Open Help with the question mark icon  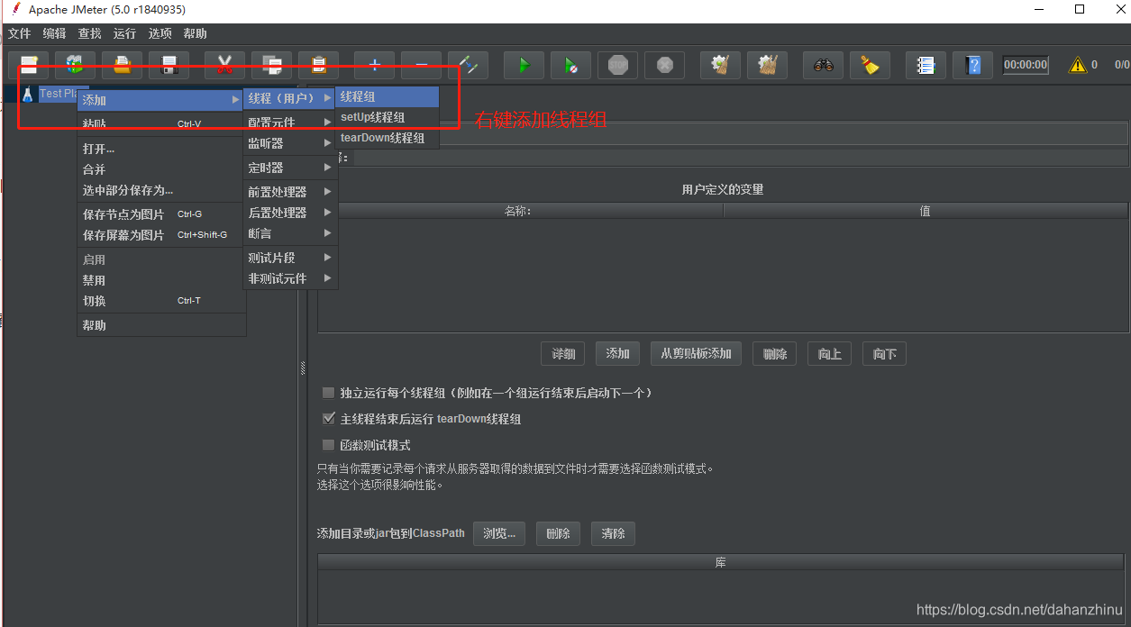[x=972, y=65]
